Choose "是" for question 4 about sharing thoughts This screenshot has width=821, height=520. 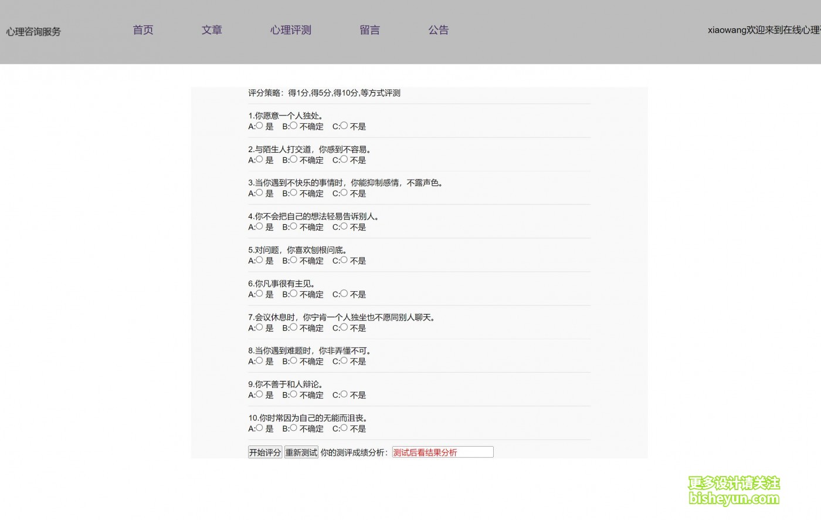click(259, 227)
